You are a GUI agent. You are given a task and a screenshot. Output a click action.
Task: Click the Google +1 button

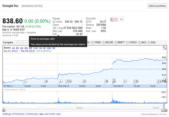point(114,19)
